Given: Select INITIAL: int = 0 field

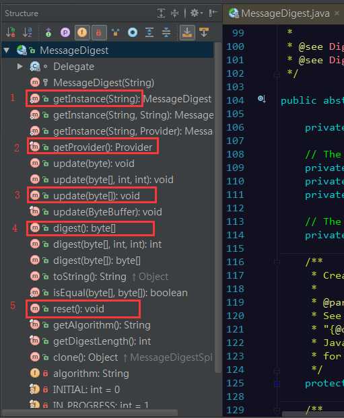Looking at the screenshot, I should (107, 390).
